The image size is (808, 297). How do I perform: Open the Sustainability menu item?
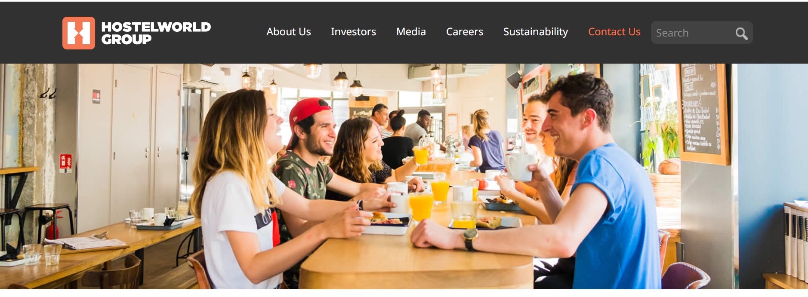[x=536, y=32]
